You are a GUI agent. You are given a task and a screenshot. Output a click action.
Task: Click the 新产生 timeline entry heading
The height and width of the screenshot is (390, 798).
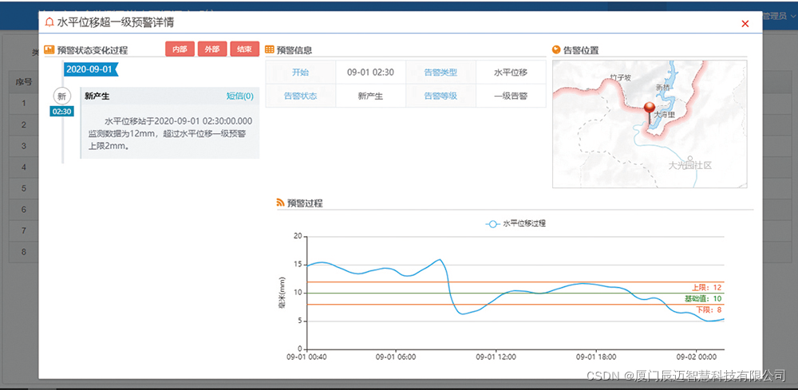pyautogui.click(x=97, y=96)
